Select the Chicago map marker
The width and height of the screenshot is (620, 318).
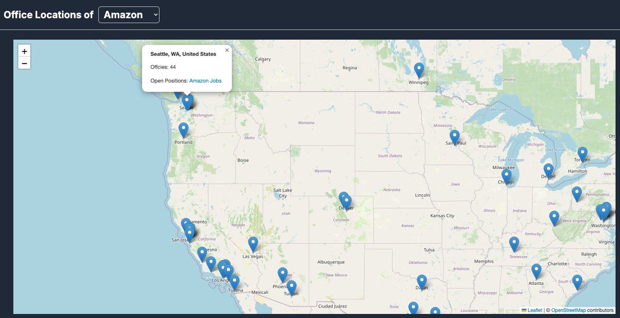pos(506,178)
